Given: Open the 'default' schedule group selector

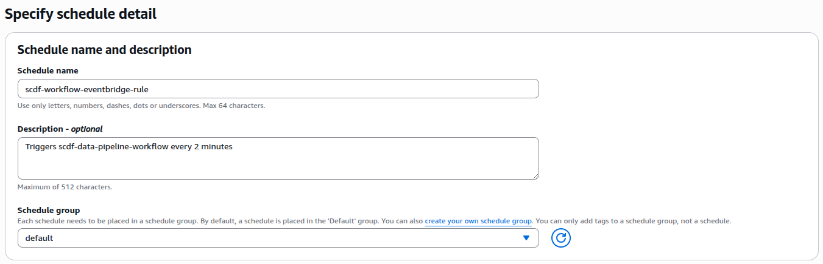Looking at the screenshot, I should pyautogui.click(x=278, y=238).
